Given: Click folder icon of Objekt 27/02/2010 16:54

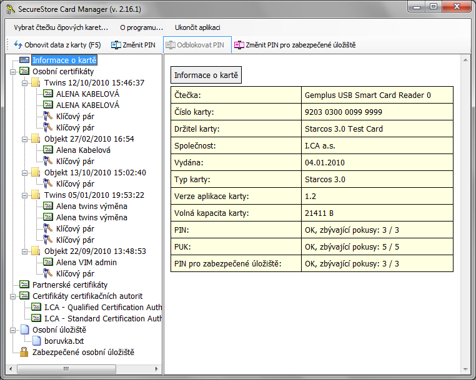Looking at the screenshot, I should 36,139.
